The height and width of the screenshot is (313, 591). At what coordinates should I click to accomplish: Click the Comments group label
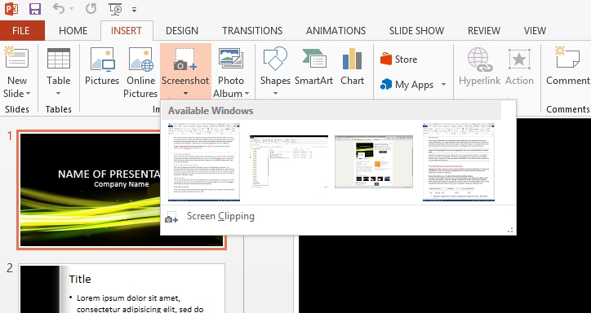click(x=568, y=109)
